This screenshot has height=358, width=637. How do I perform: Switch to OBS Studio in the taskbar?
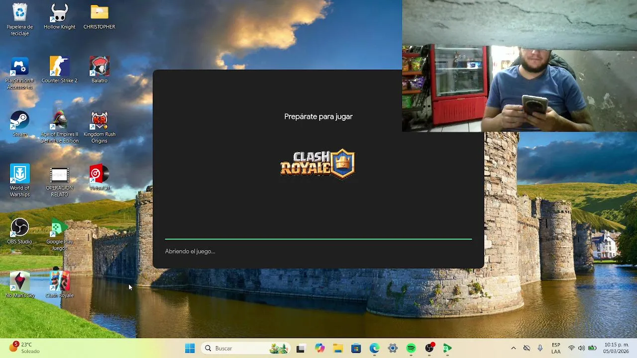[429, 349]
